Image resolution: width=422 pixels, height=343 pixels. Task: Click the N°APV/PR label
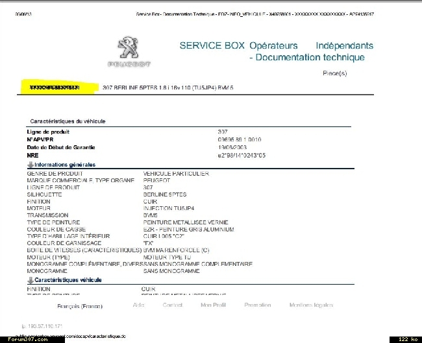(40, 139)
